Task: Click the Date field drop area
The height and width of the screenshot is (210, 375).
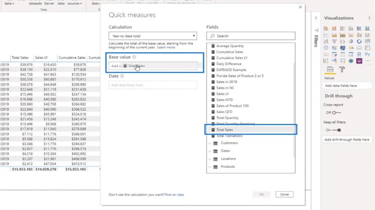Action: [x=153, y=85]
